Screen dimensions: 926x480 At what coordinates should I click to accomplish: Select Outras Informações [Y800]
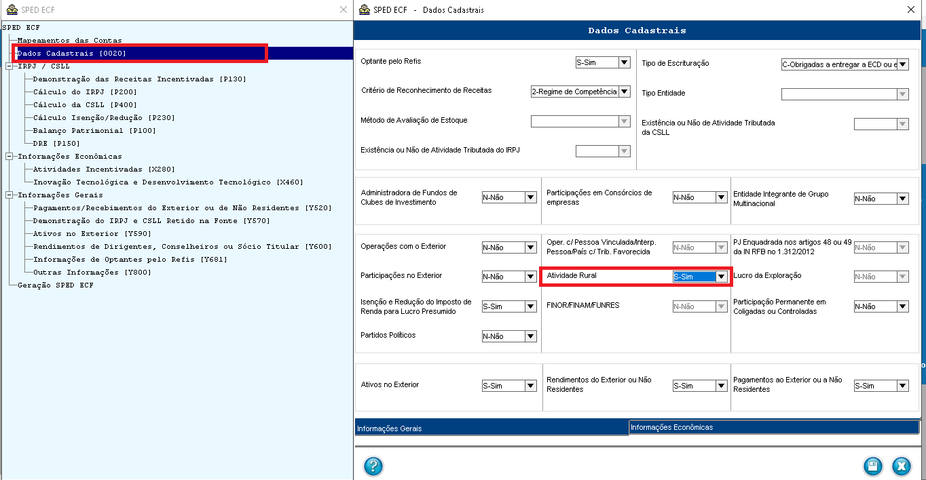[92, 273]
